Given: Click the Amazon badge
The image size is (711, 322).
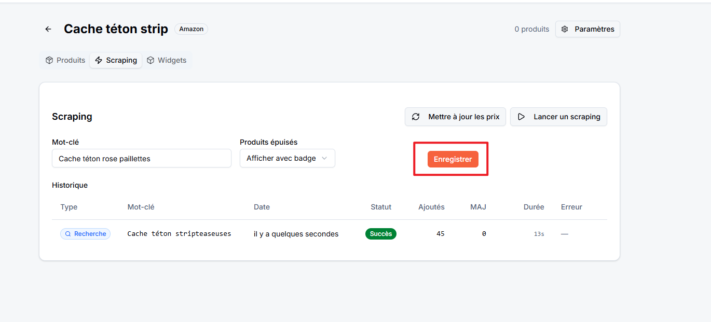Looking at the screenshot, I should point(192,29).
